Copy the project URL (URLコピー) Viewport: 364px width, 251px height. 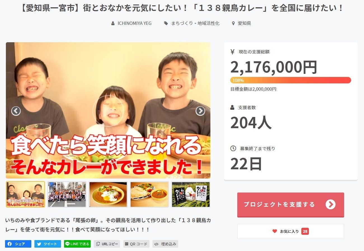[107, 244]
